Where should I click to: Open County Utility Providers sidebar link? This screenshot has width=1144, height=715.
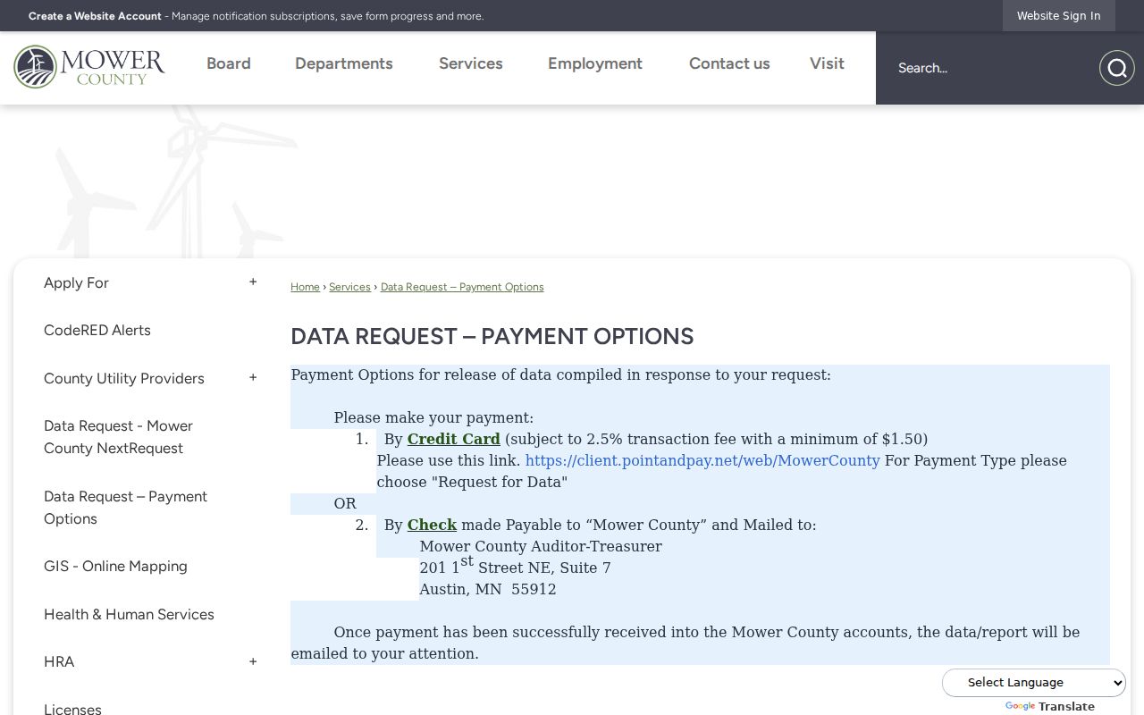coord(124,378)
